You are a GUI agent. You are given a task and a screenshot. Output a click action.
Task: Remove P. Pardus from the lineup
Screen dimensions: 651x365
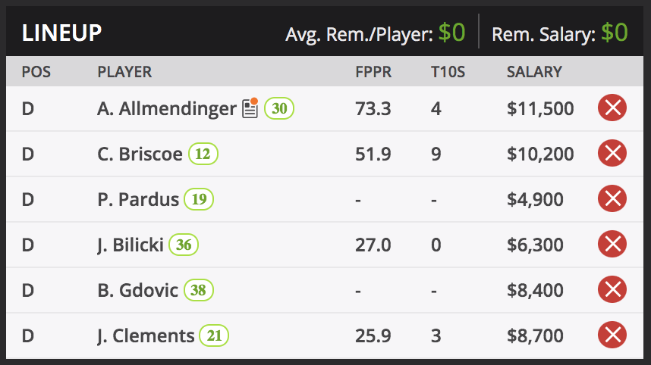click(612, 199)
